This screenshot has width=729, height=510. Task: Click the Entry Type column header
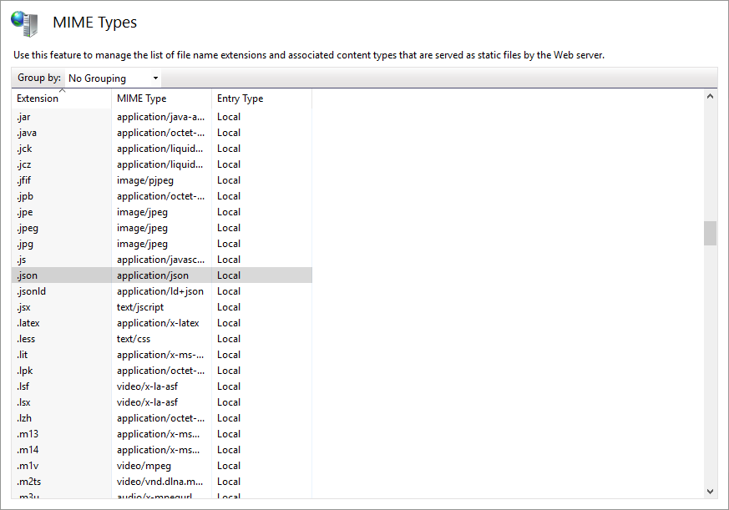click(x=261, y=98)
